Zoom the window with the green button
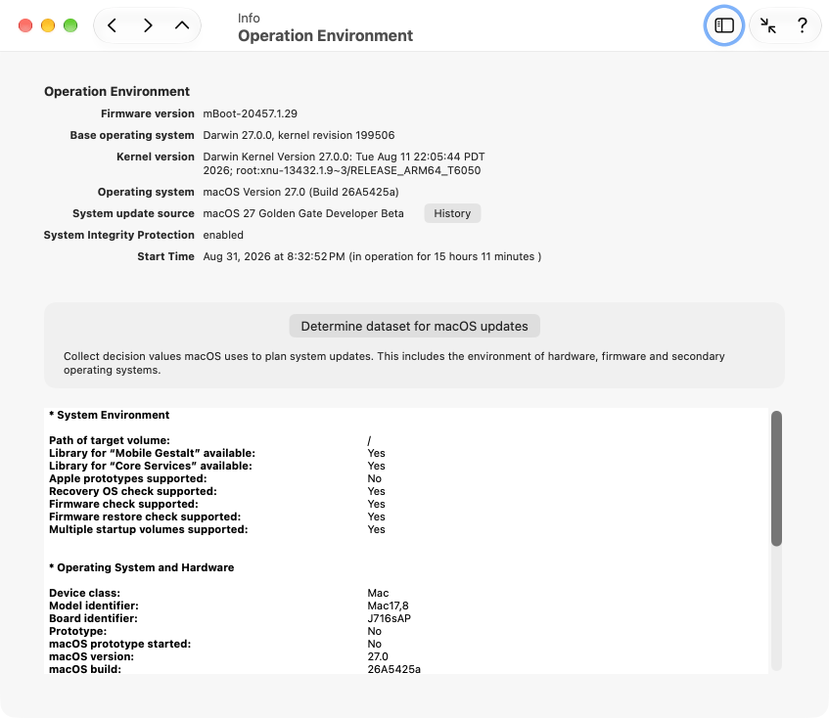Screen dimensions: 829x718 pos(70,25)
